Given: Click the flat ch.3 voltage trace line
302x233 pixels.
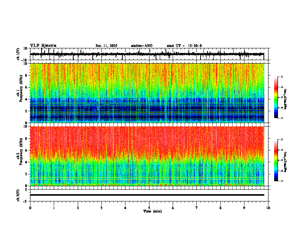Looking at the screenshot, I should tap(147, 195).
